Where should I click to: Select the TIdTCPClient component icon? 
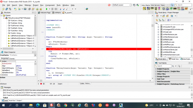[144, 8]
